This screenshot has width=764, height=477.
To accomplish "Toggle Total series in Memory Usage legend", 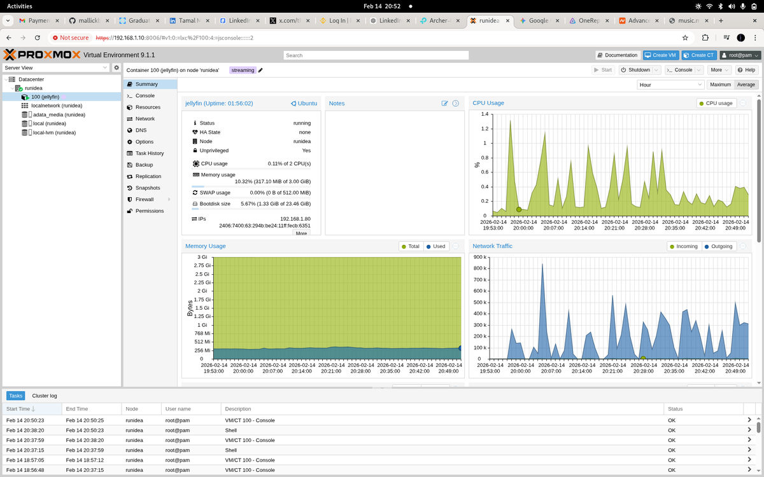I will pos(410,246).
